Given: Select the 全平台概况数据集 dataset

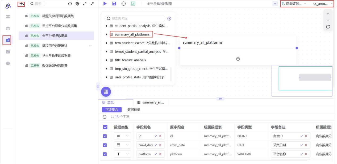Looking at the screenshot, I should (56, 36).
